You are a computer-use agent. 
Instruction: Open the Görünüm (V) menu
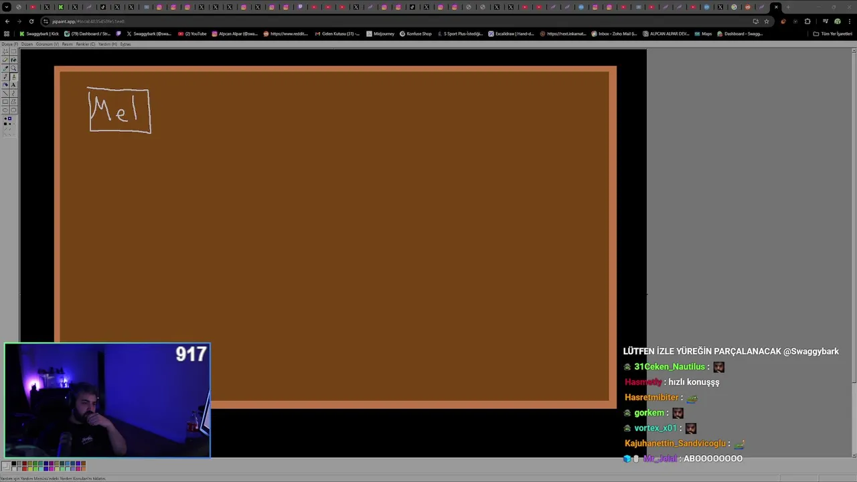coord(47,44)
